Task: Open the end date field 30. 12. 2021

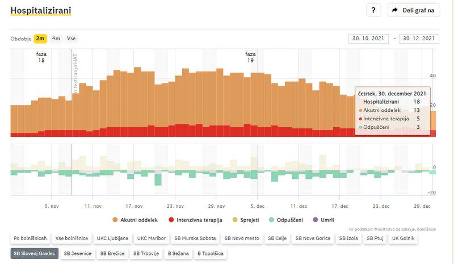Action: pyautogui.click(x=419, y=39)
